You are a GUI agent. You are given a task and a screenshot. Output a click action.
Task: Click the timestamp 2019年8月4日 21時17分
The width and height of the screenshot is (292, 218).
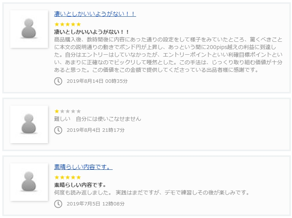(95, 130)
